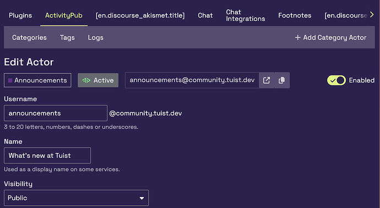Image resolution: width=380 pixels, height=208 pixels.
Task: Switch to the Plugins tab
Action: point(20,15)
